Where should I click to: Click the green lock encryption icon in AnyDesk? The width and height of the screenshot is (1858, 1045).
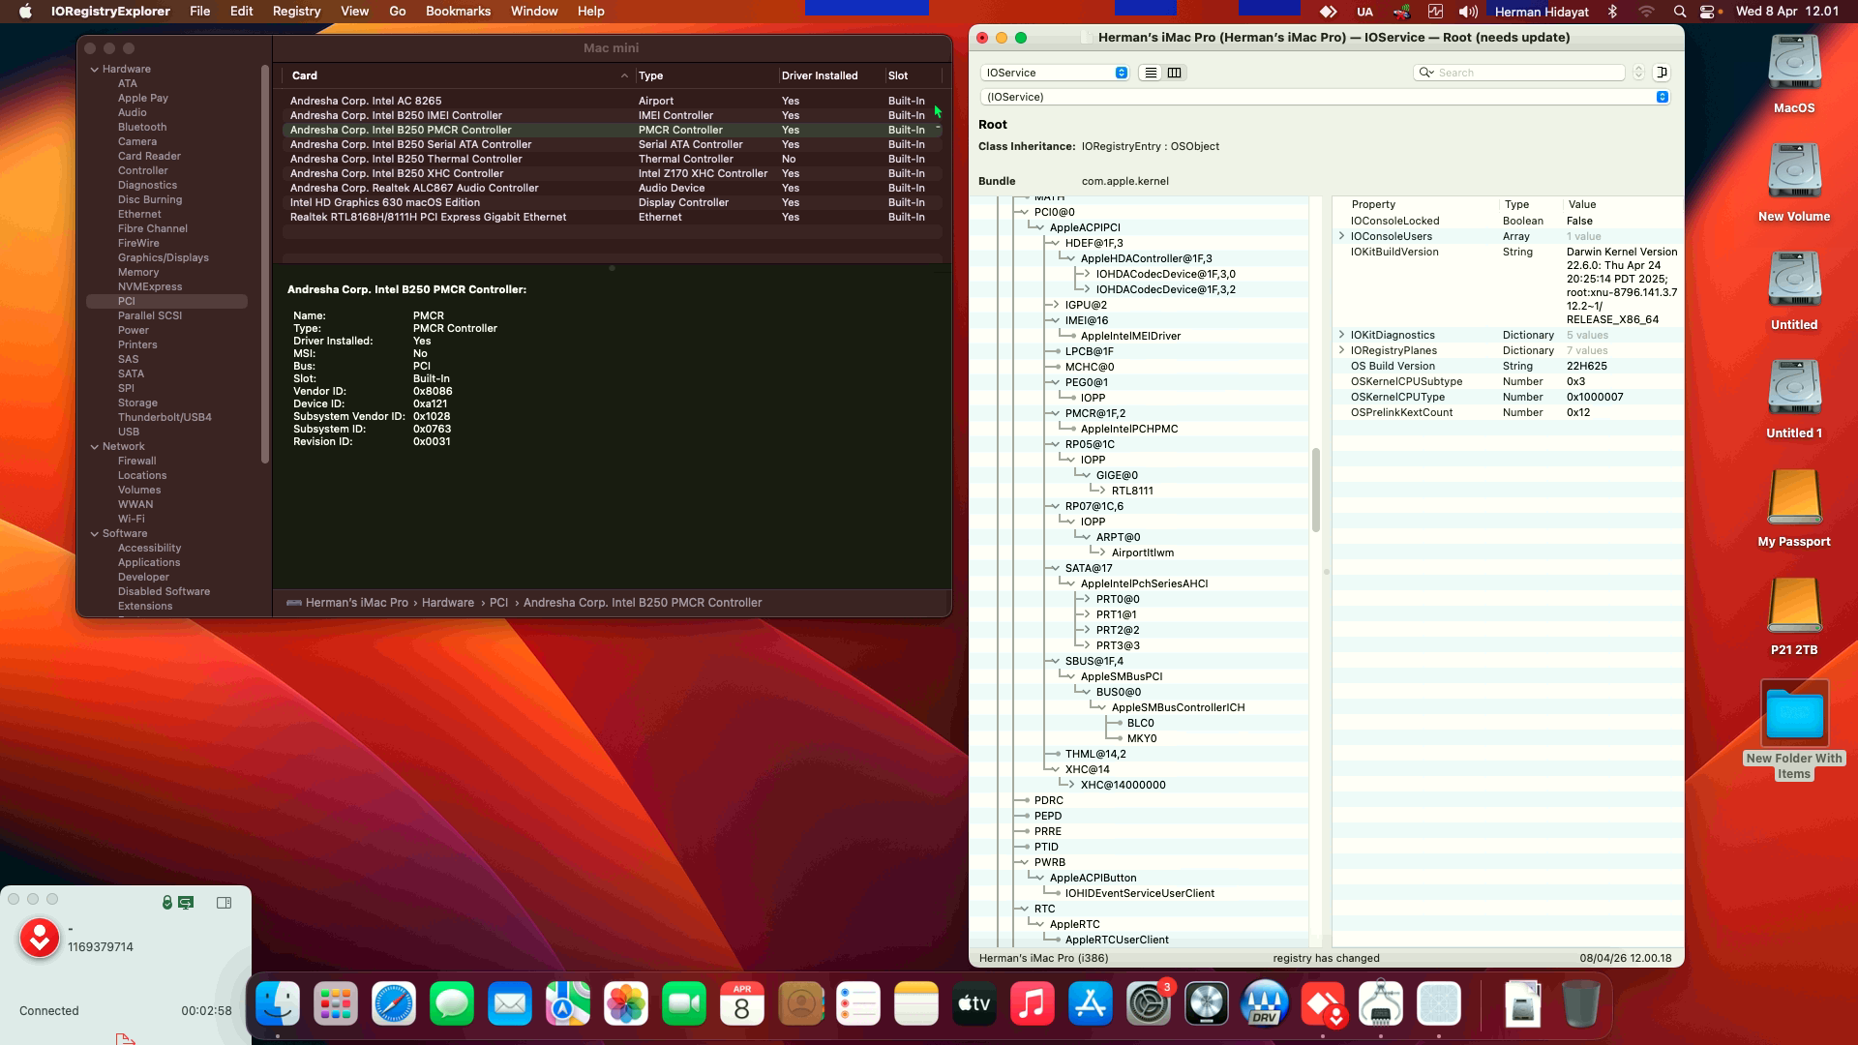(167, 903)
